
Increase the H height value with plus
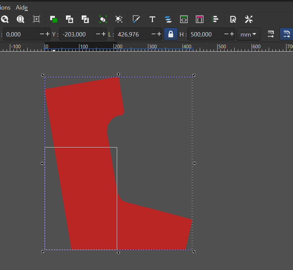[232, 34]
